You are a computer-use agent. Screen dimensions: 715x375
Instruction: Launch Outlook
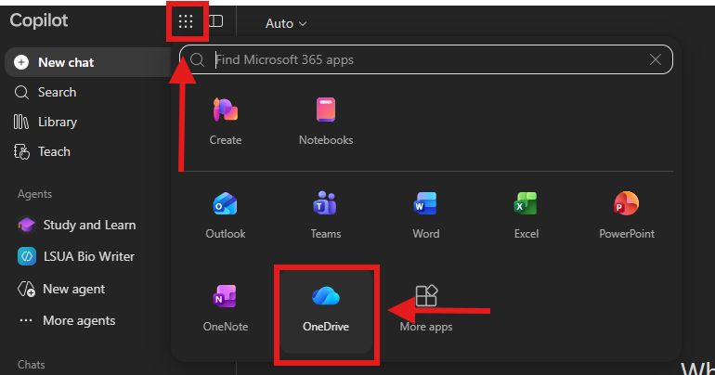(226, 215)
